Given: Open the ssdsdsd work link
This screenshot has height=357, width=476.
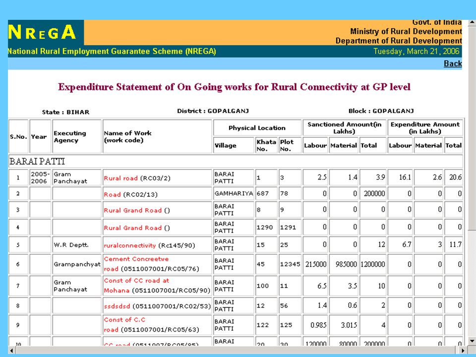Looking at the screenshot, I should pyautogui.click(x=117, y=306).
